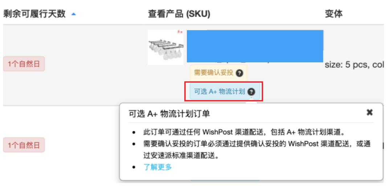Screen dimensions: 392x186
Task: Click the help icon beside 需要确认妥投
Action: pos(239,73)
